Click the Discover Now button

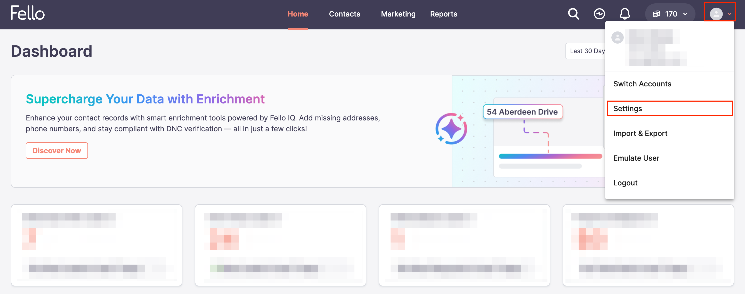click(57, 151)
